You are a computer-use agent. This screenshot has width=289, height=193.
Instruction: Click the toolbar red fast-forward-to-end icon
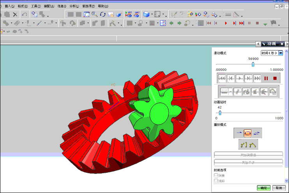241,23
